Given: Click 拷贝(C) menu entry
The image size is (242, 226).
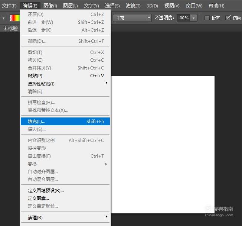Looking at the screenshot, I should pos(65,60).
